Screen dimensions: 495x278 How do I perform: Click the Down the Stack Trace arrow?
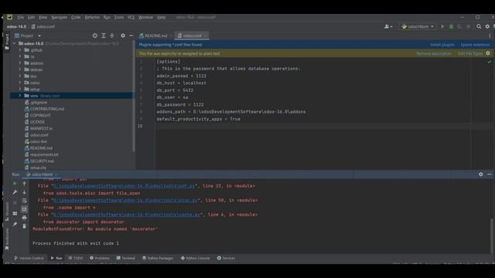[x=24, y=192]
